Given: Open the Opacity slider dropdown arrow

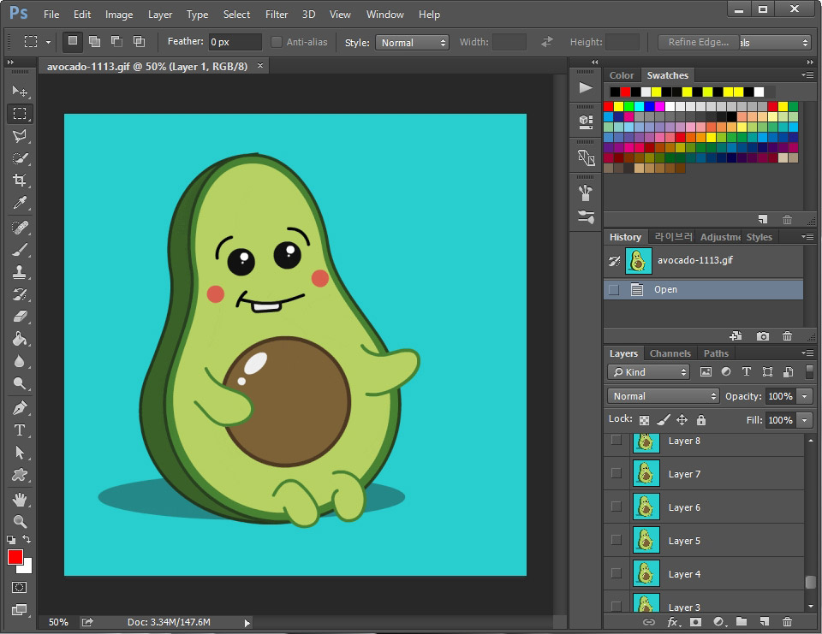Looking at the screenshot, I should click(x=805, y=396).
